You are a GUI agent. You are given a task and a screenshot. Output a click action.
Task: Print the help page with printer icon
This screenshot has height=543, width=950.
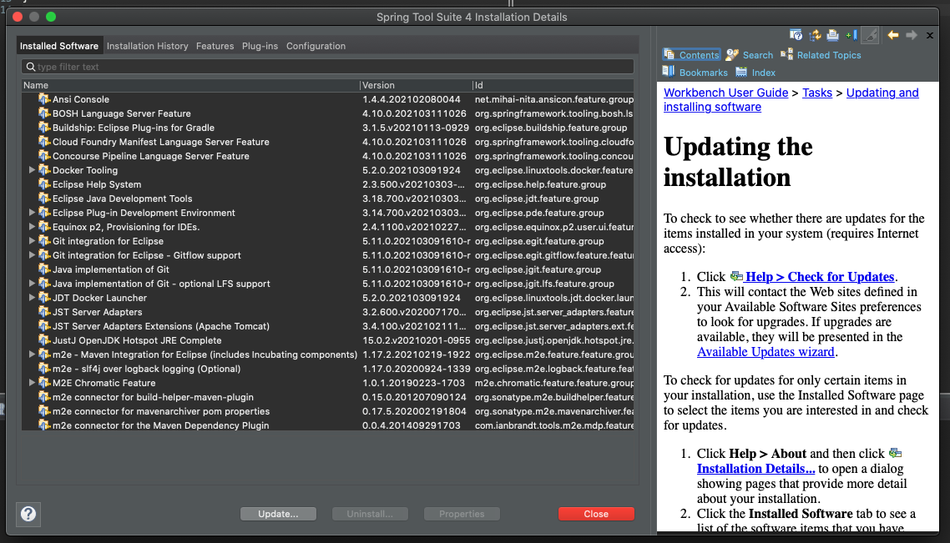833,35
